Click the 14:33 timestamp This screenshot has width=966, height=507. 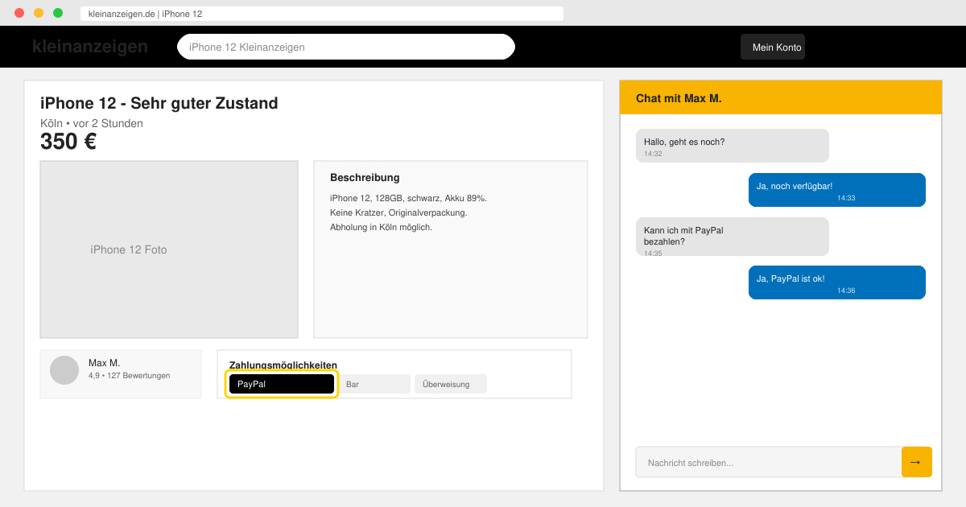[x=846, y=197]
